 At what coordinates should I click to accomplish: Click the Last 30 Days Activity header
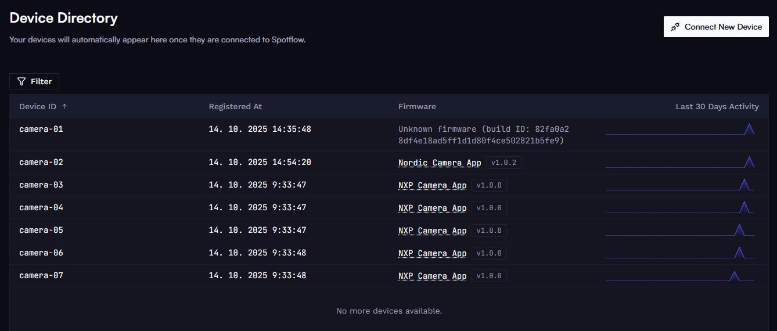pos(717,106)
